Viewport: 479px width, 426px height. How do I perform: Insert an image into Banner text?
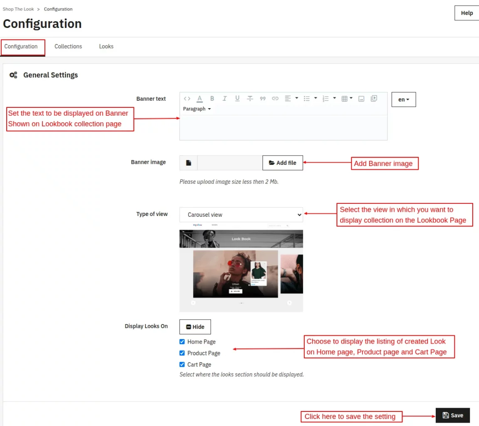click(x=361, y=98)
